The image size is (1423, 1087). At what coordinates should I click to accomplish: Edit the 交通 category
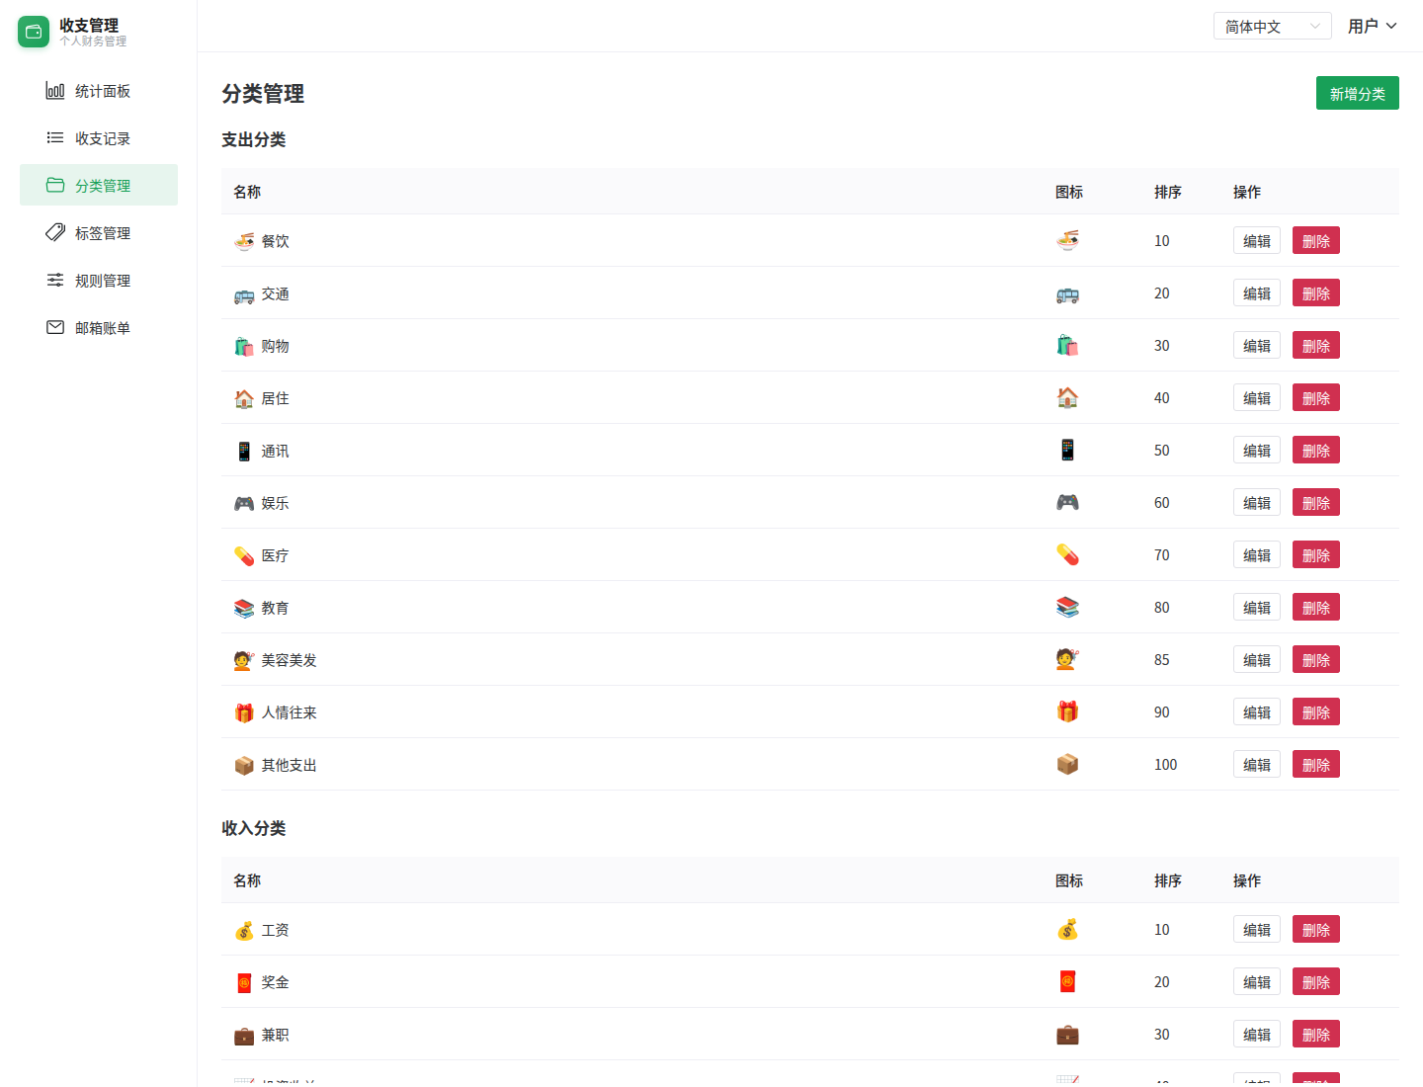(x=1257, y=293)
